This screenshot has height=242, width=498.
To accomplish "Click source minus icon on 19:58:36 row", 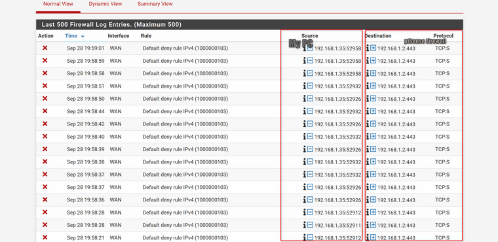I will [x=310, y=200].
